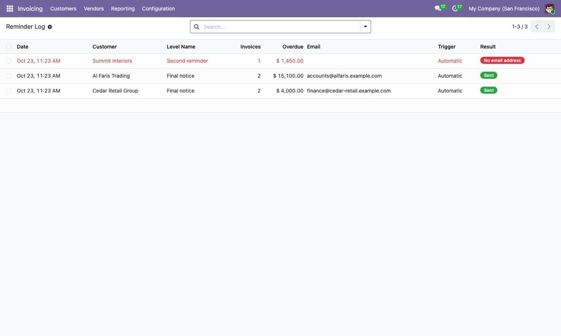Viewport: 561px width, 336px height.
Task: Open the Vendors menu
Action: click(x=93, y=9)
